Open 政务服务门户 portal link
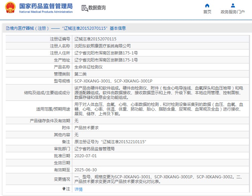The height and width of the screenshot is (196, 252). 233,12
